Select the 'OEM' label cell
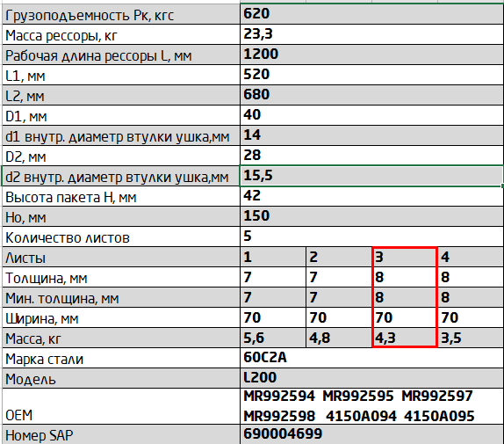The width and height of the screenshot is (504, 444). 121,407
